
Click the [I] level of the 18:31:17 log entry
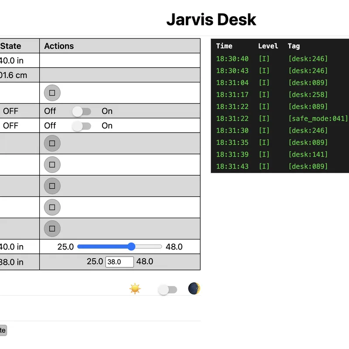264,95
